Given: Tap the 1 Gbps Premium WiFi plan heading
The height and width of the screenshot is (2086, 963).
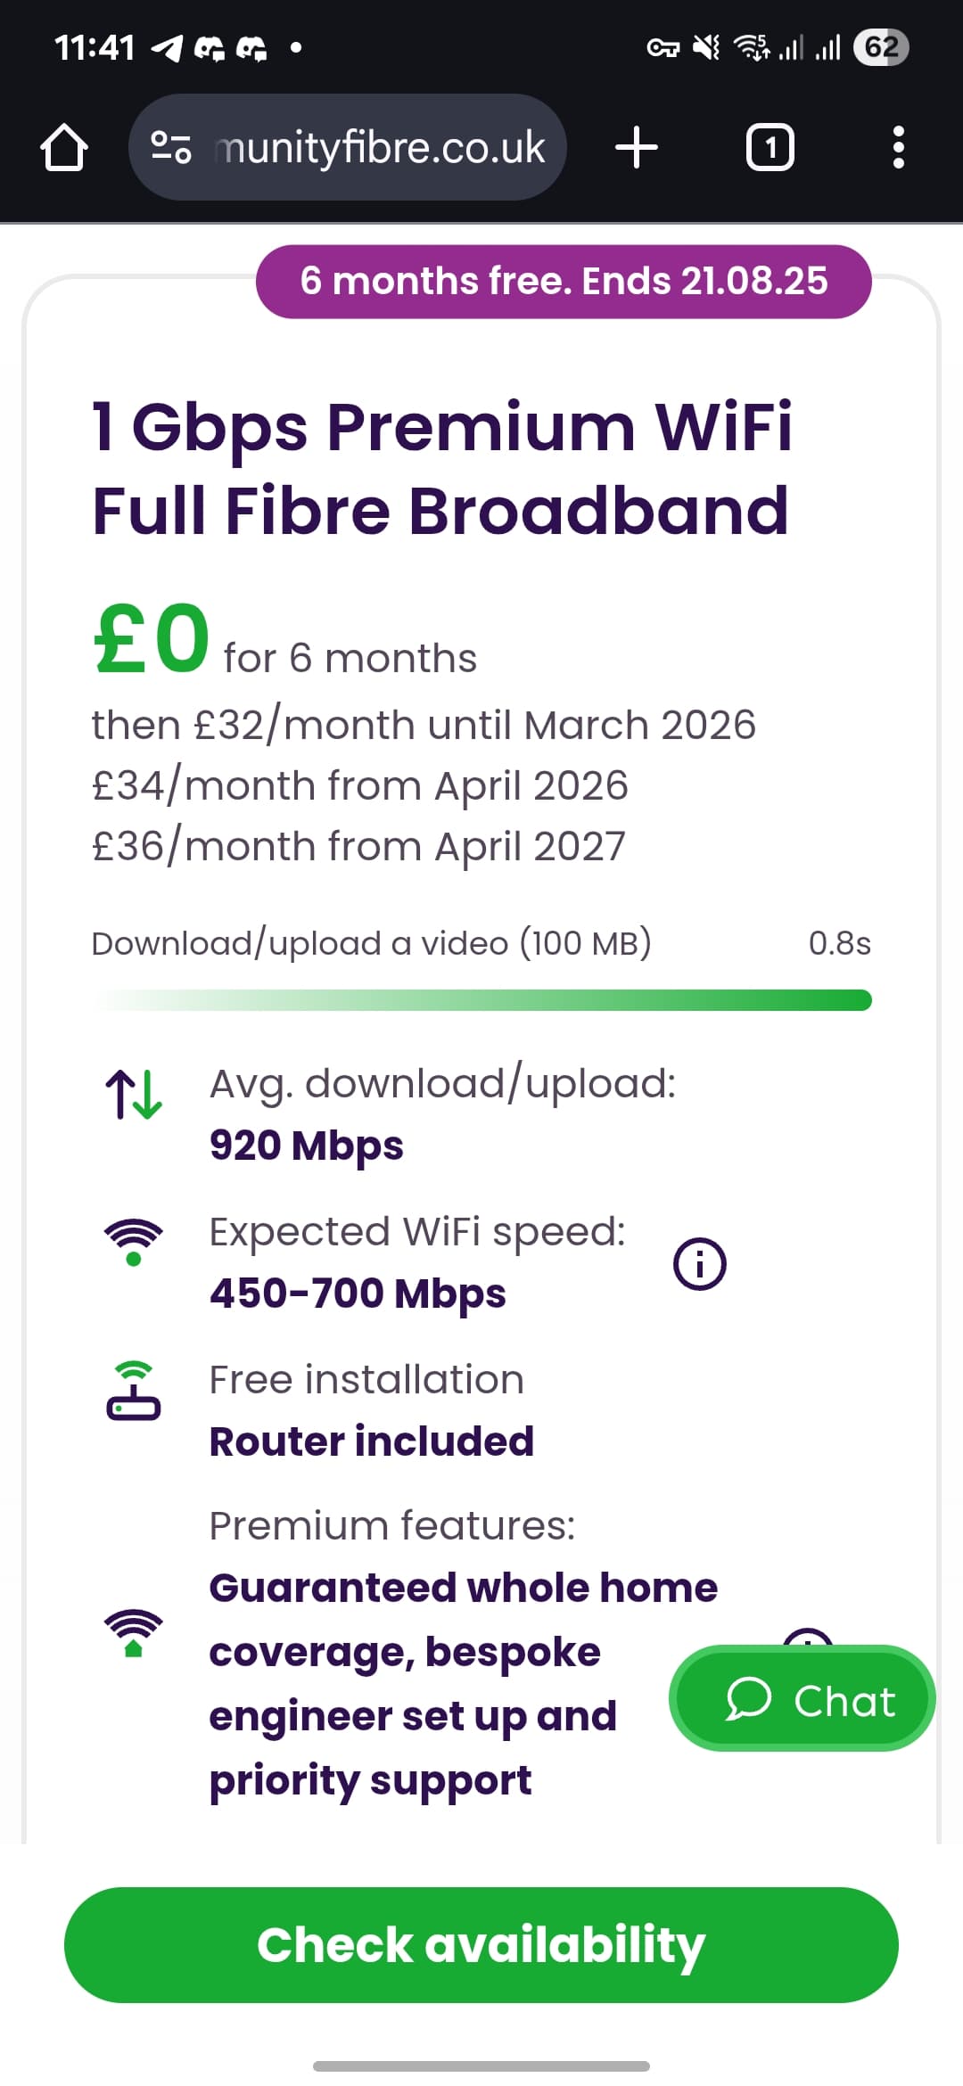Looking at the screenshot, I should (441, 468).
